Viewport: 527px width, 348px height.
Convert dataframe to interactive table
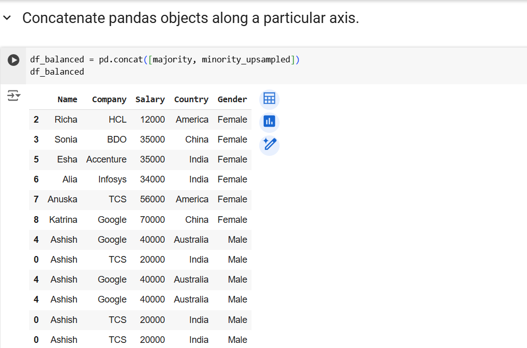pos(269,99)
